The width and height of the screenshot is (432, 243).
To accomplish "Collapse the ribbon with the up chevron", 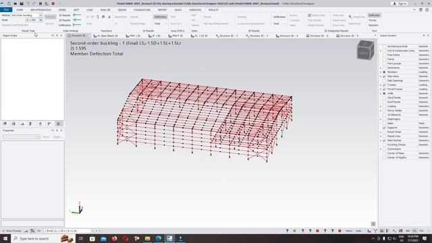I will [414, 9].
